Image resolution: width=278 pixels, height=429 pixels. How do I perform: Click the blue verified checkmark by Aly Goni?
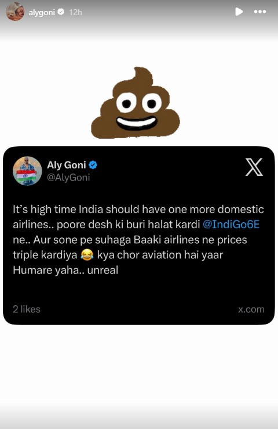click(93, 165)
